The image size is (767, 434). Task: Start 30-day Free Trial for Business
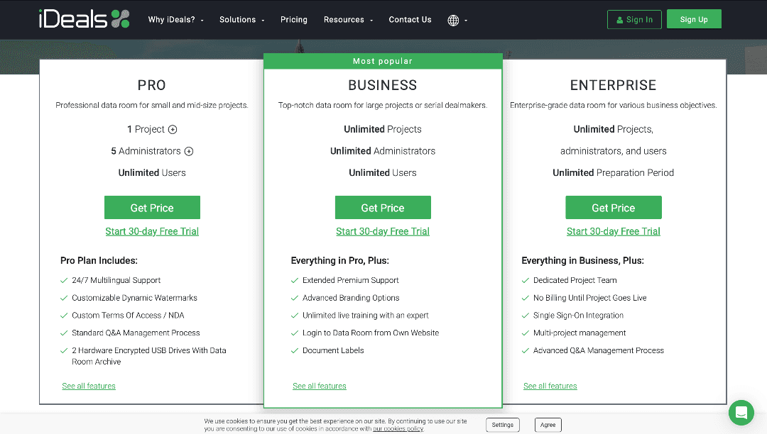click(383, 231)
